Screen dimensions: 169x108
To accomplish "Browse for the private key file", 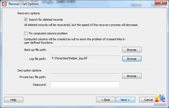I will pos(132,76).
